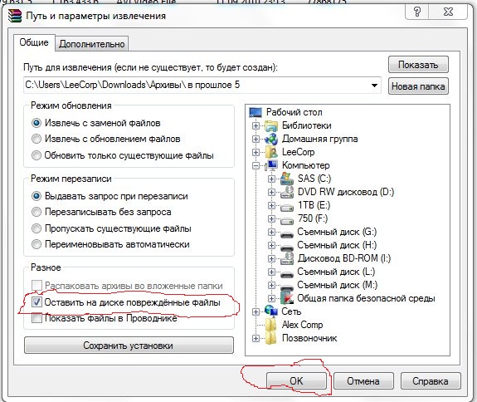Click the Позвоночник folder icon
477x402 pixels.
(270, 338)
